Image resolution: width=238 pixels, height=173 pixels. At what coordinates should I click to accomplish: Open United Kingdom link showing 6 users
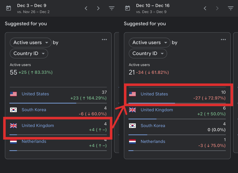point(157,110)
